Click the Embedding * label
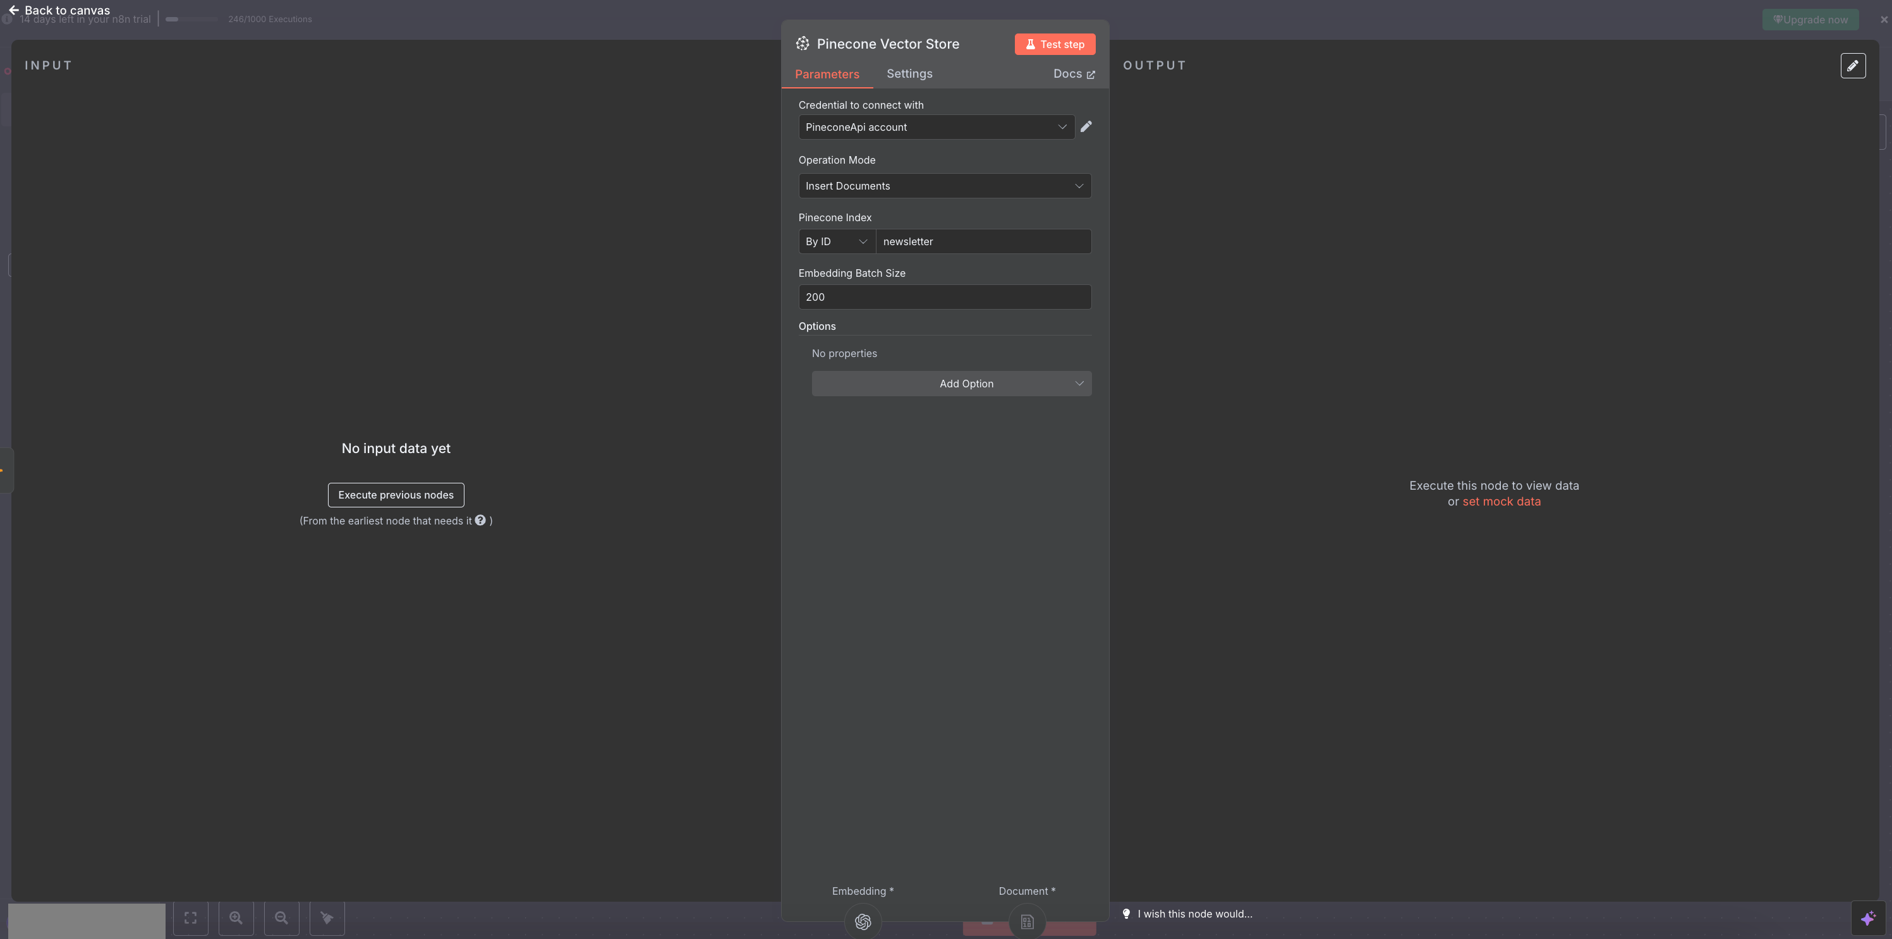The height and width of the screenshot is (939, 1892). 863,890
